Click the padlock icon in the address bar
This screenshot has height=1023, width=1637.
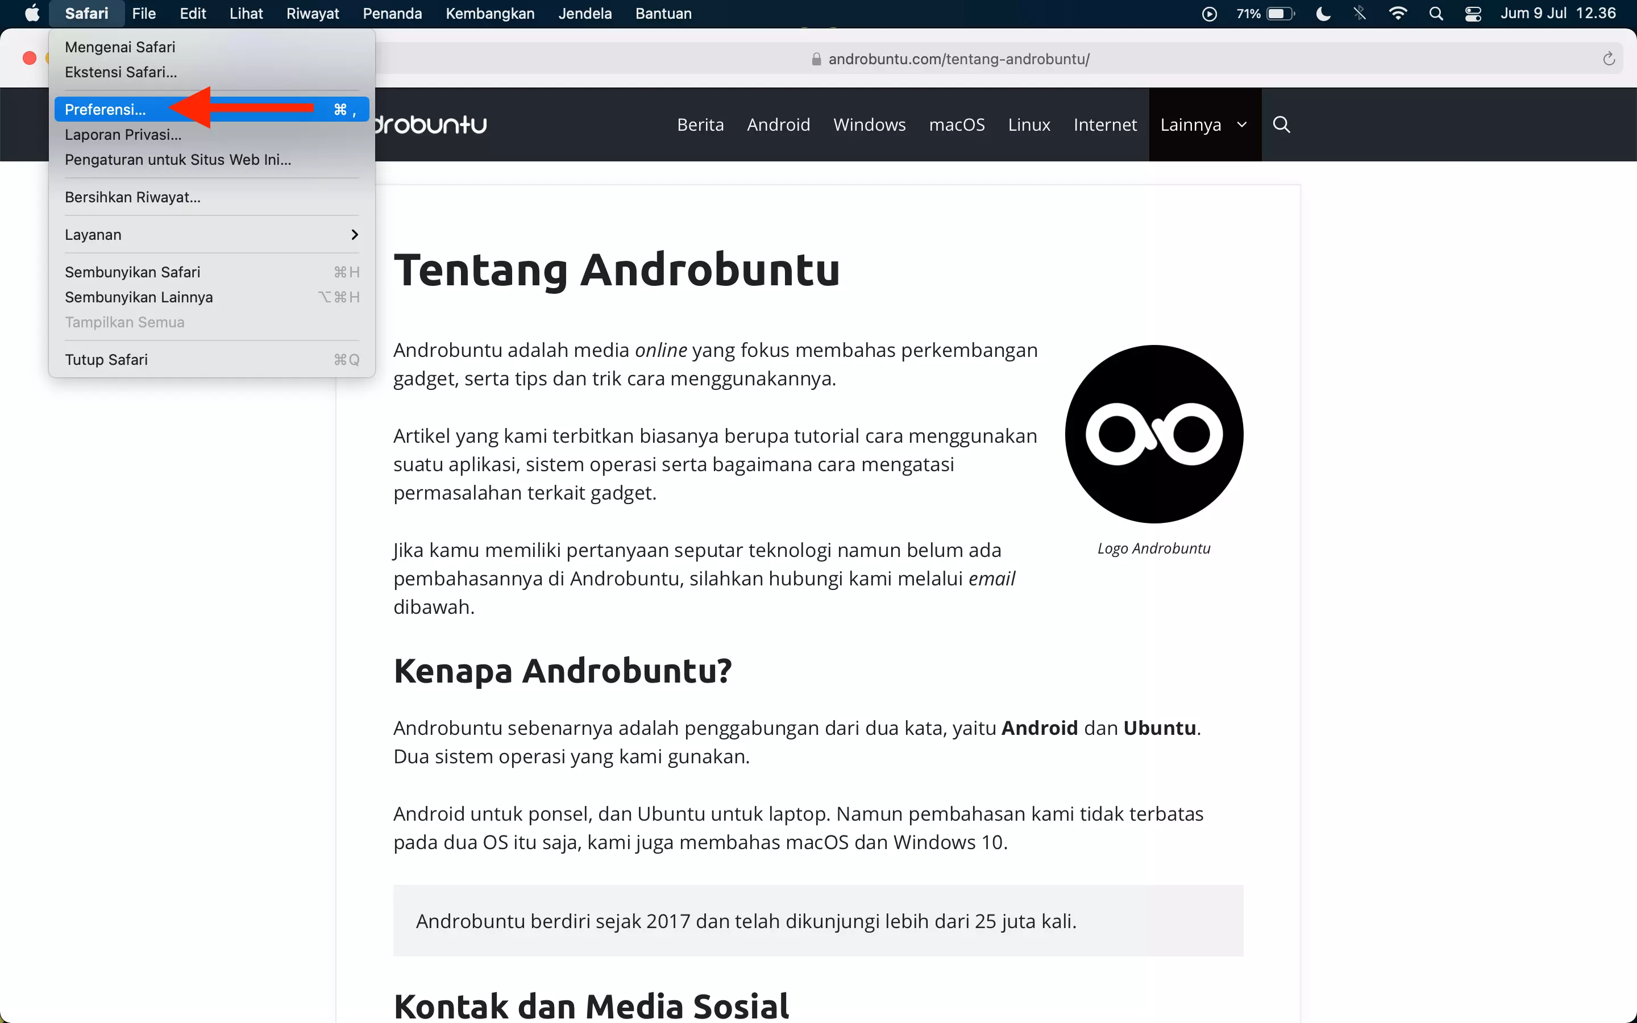[816, 59]
